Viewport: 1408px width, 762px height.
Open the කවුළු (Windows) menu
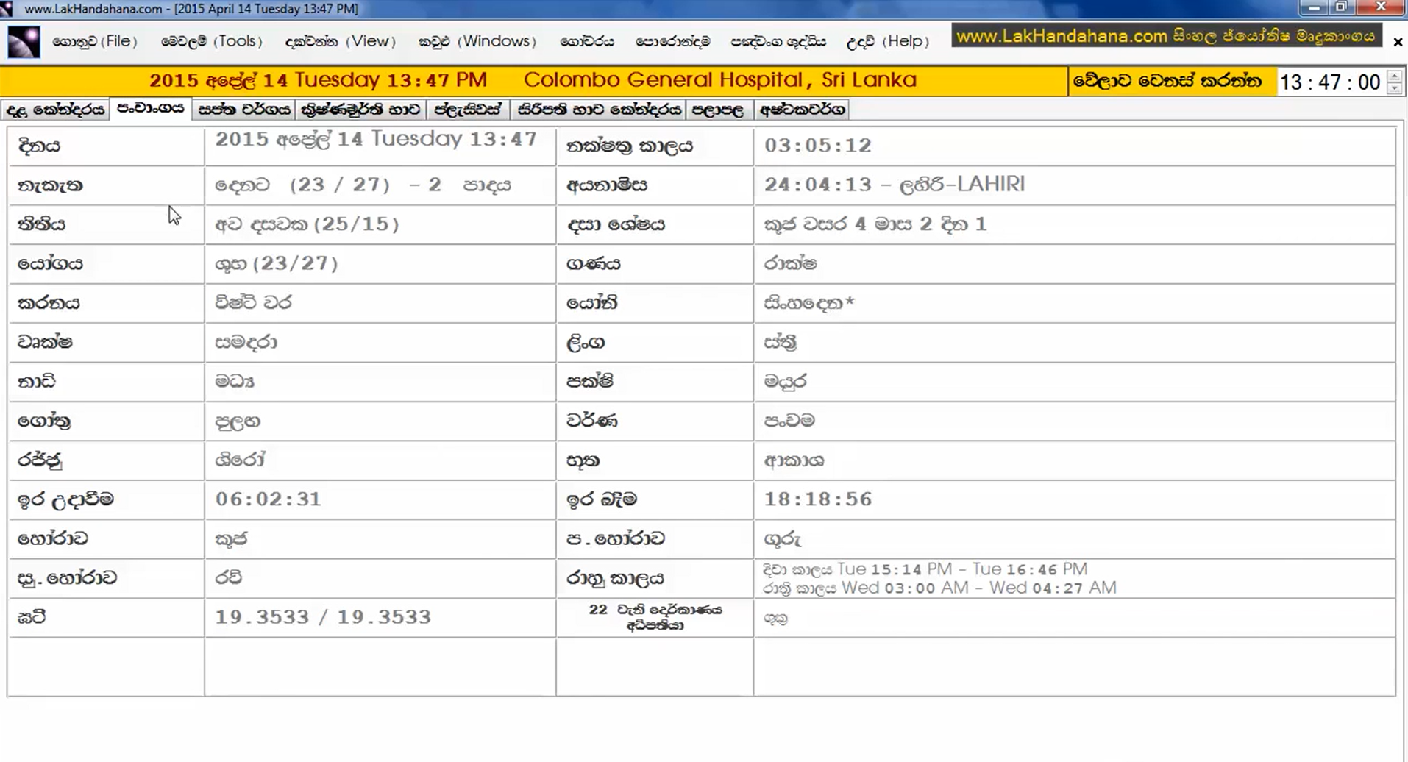coord(477,41)
